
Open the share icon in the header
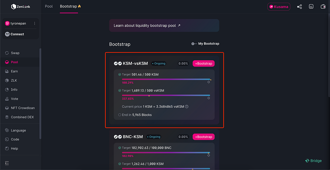(299, 6)
